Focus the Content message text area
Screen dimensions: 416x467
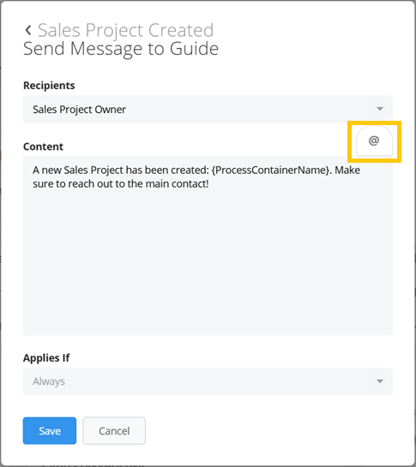(x=208, y=246)
